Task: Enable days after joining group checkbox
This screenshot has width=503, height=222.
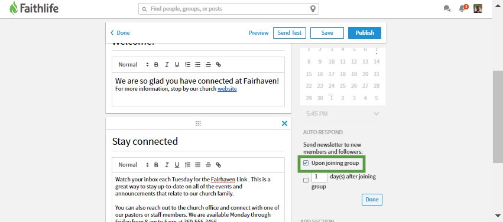Action: [x=306, y=180]
